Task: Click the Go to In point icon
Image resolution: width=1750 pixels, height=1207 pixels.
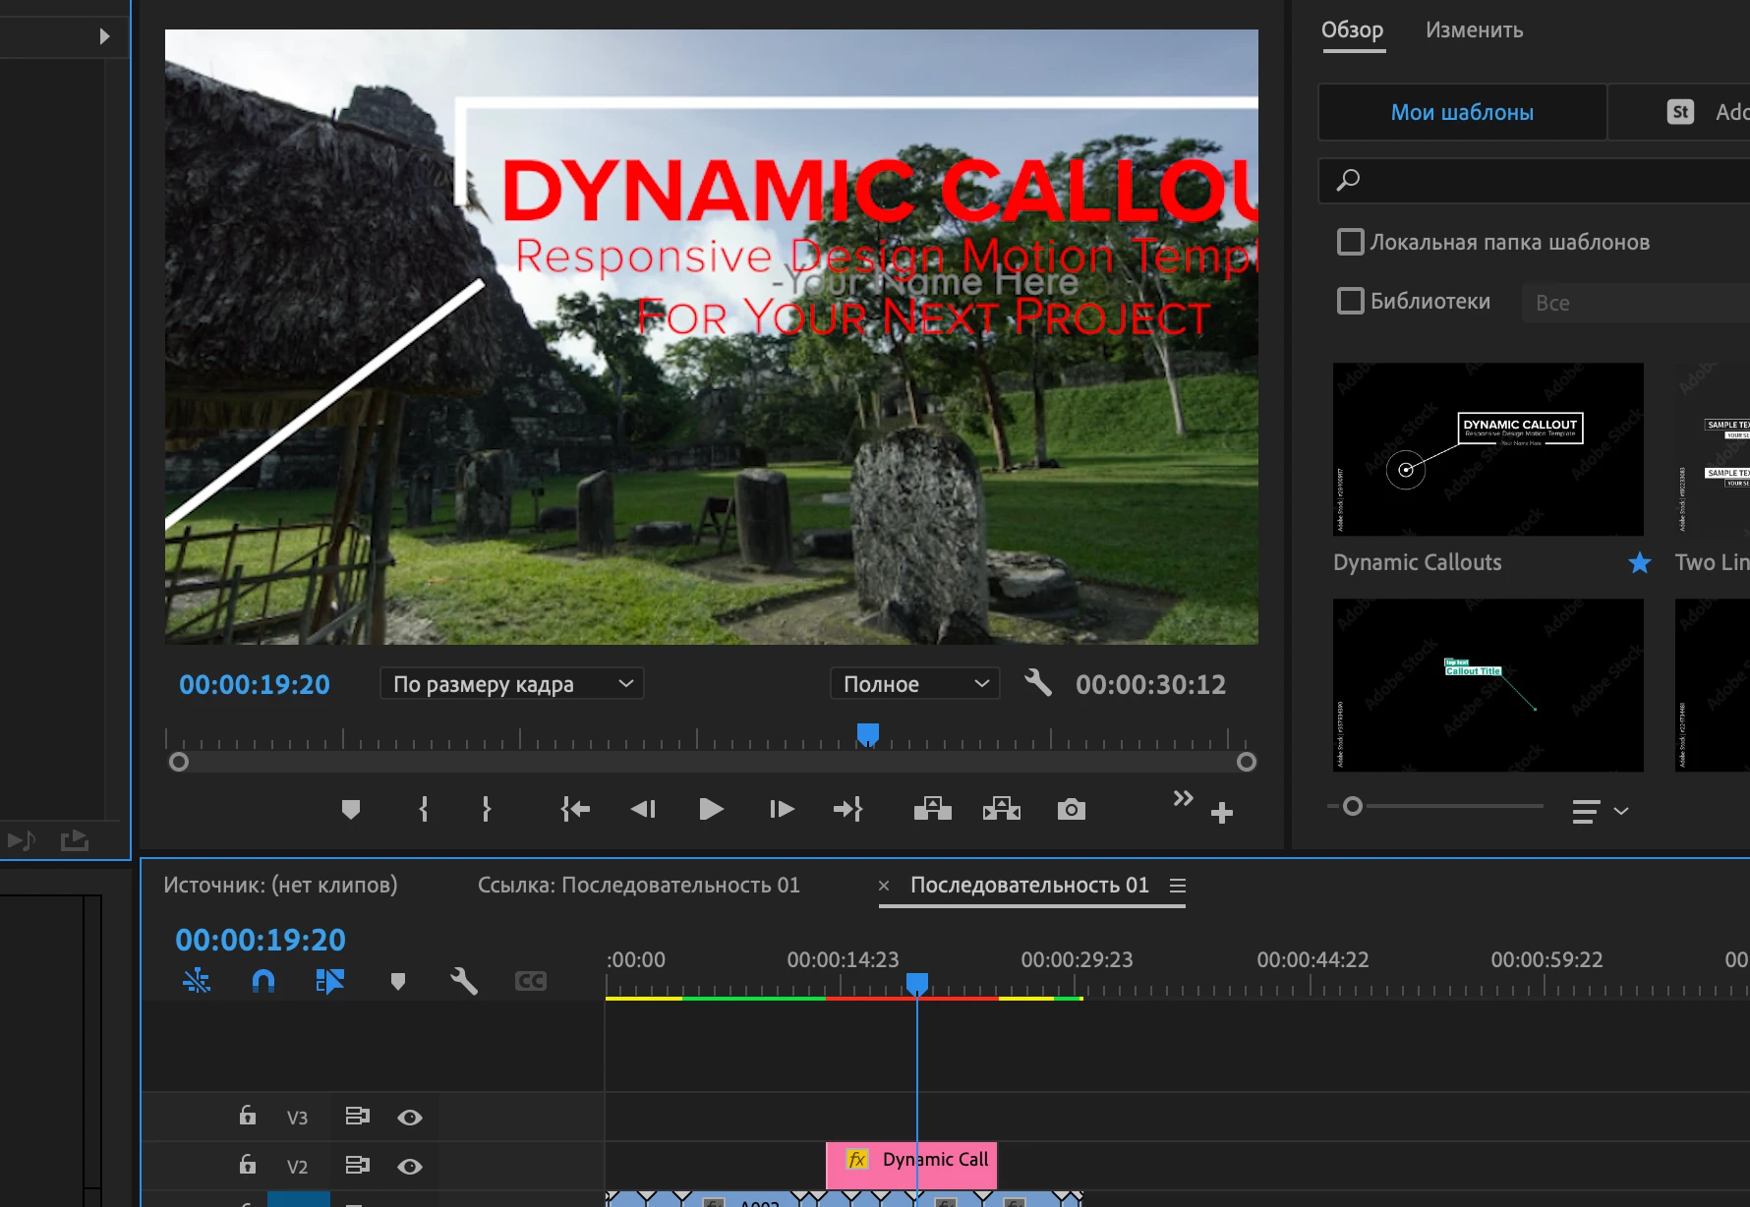Action: 575,809
